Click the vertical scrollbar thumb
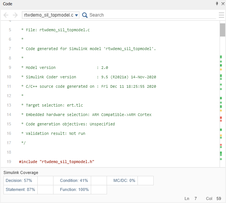The image size is (226, 203). pos(223,29)
